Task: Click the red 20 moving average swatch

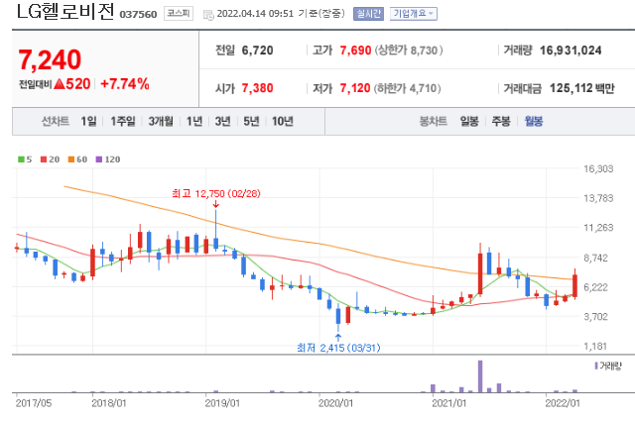Action: [x=44, y=159]
